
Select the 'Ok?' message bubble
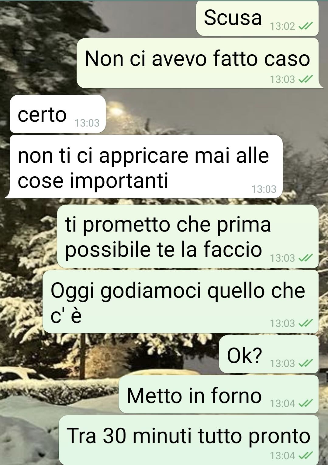pos(269,354)
